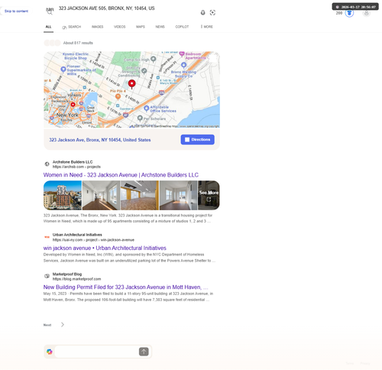The image size is (382, 370).
Task: Open the 323 Jackson Ave address link
Action: 100,140
